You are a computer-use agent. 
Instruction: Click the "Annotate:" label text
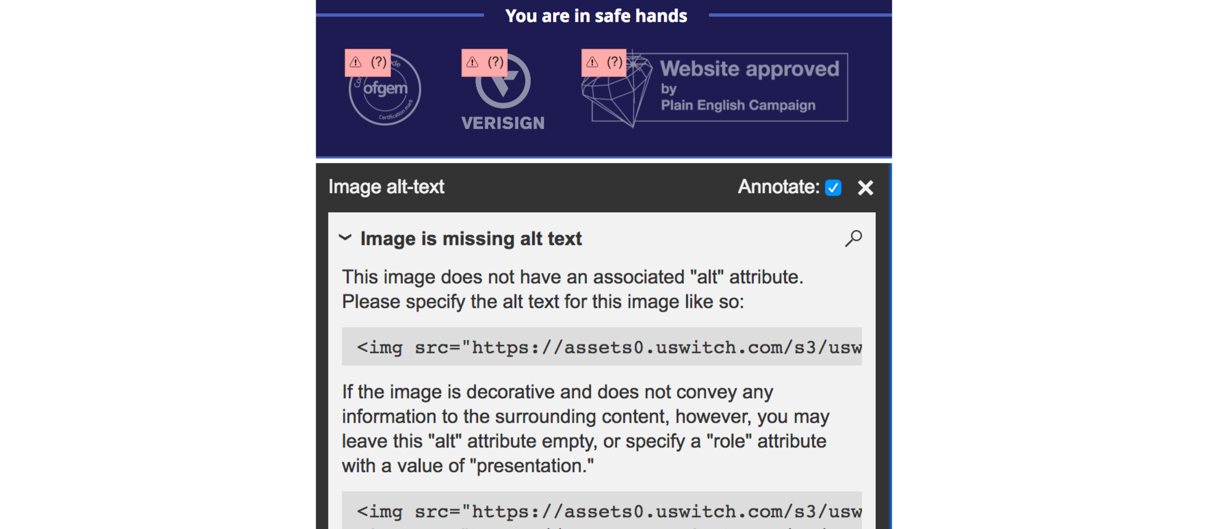pyautogui.click(x=778, y=187)
